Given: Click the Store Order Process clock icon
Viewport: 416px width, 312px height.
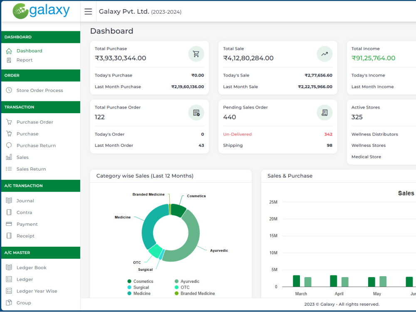Looking at the screenshot, I should click(9, 90).
